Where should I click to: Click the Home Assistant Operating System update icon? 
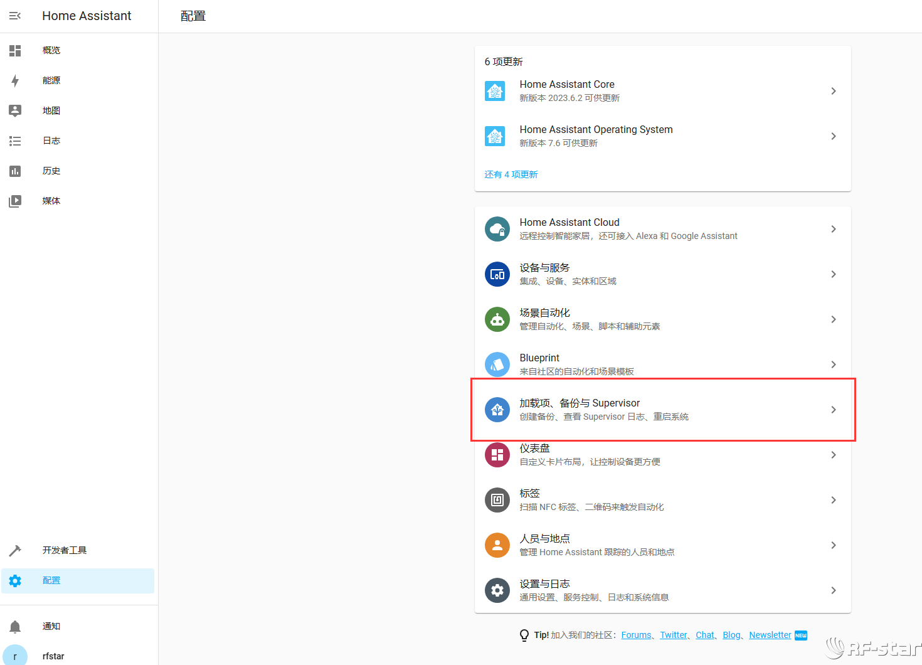click(495, 136)
